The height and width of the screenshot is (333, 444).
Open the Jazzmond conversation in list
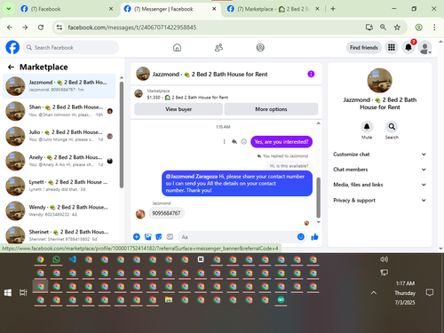click(x=59, y=86)
